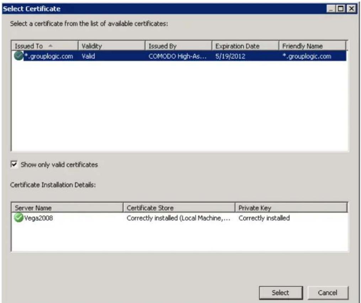Click the *.grouplogic.com Friendly Name cell

pos(307,56)
